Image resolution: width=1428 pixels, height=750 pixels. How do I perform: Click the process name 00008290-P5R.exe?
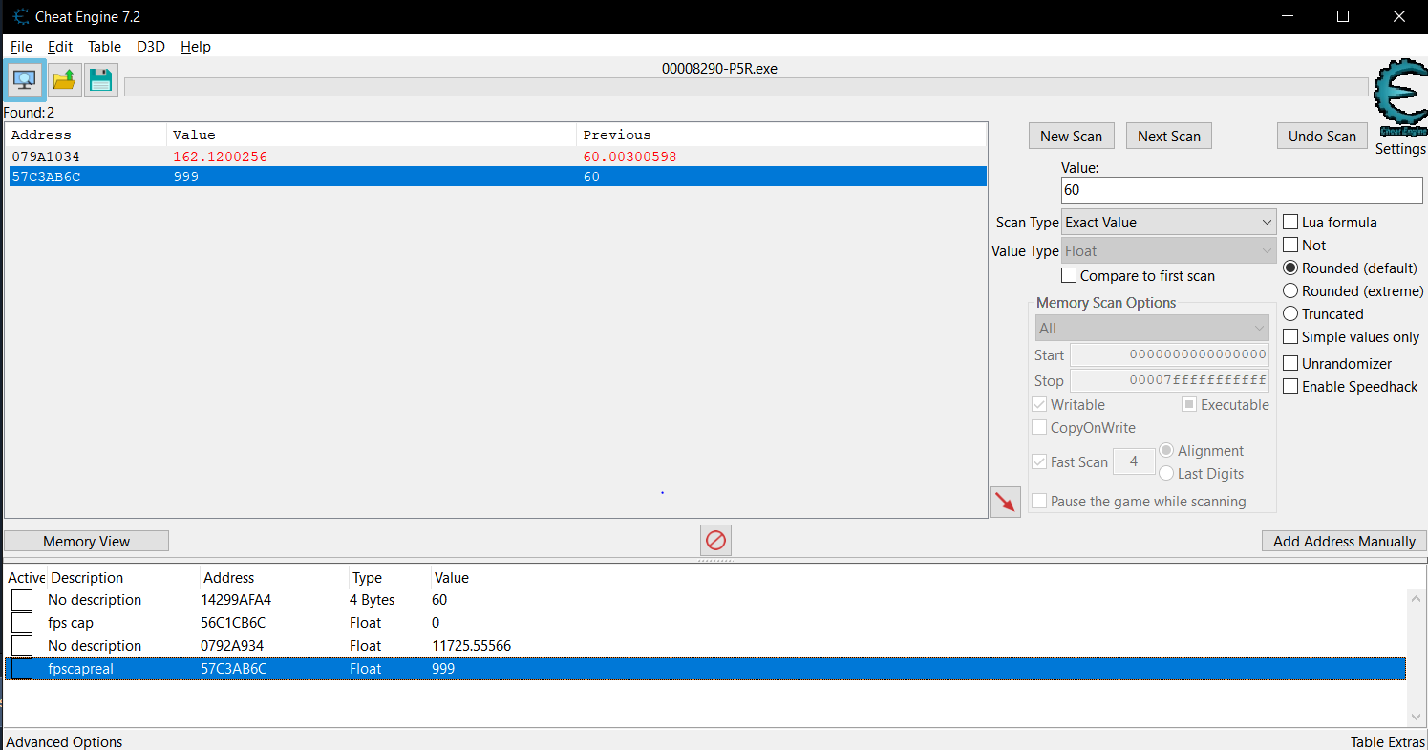click(719, 69)
